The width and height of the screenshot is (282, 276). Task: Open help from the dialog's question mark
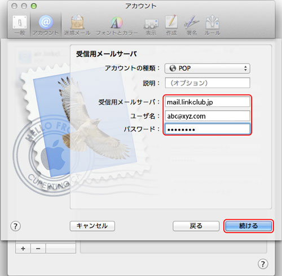(x=15, y=226)
